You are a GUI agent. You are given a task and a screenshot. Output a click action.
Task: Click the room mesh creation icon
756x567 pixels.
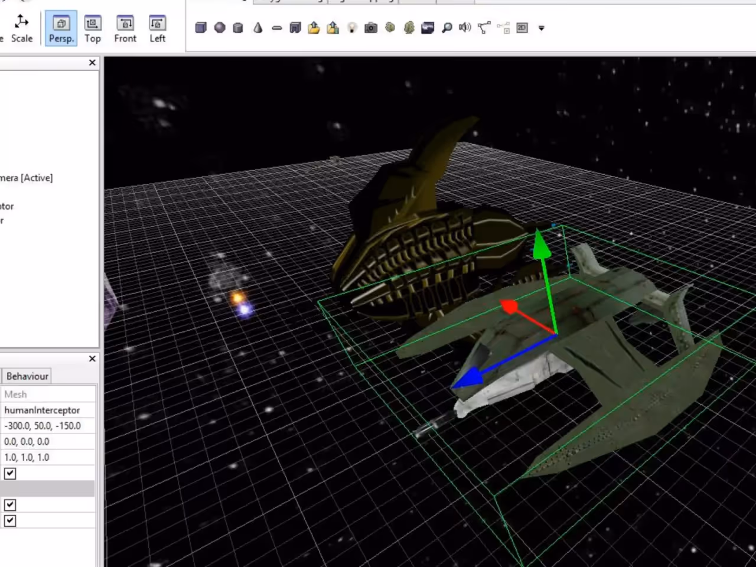pyautogui.click(x=295, y=27)
